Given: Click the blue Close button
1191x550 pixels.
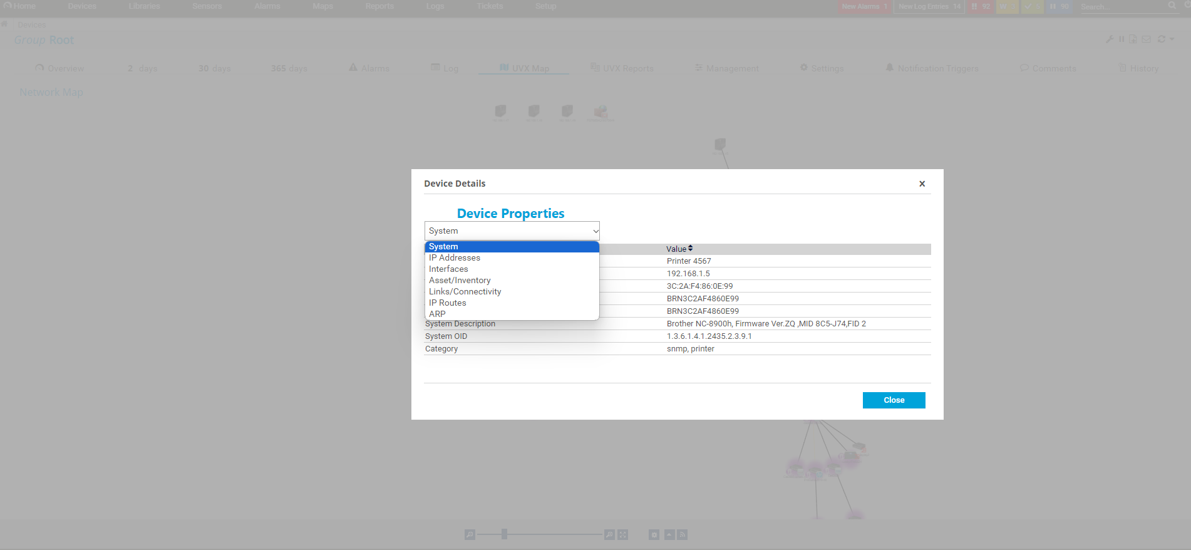Looking at the screenshot, I should pos(894,400).
